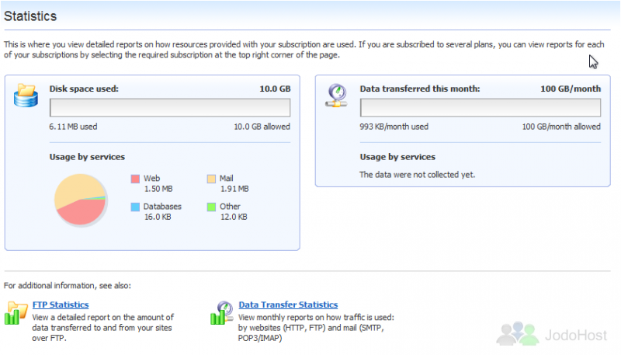Open the FTP Statistics link
Viewport: 621px width, 355px height.
61,305
